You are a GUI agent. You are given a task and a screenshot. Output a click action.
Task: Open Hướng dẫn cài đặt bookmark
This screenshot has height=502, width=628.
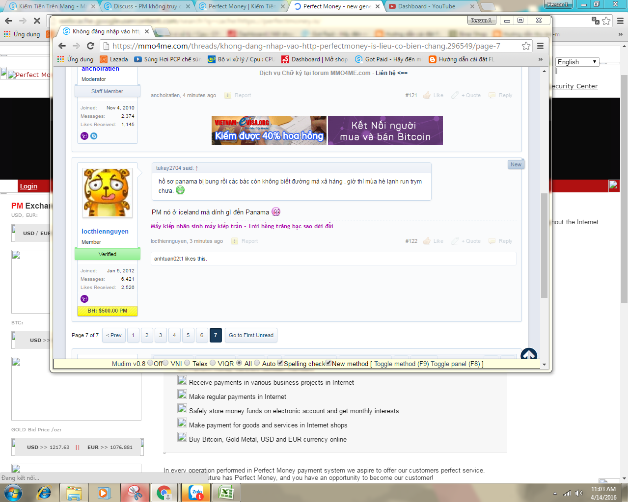pyautogui.click(x=462, y=59)
